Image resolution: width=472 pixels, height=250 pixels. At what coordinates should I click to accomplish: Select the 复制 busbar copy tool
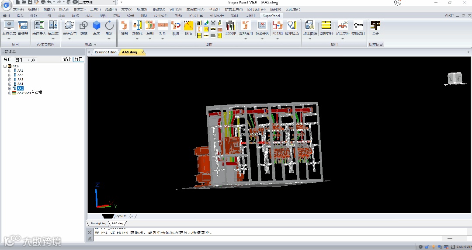tap(150, 28)
